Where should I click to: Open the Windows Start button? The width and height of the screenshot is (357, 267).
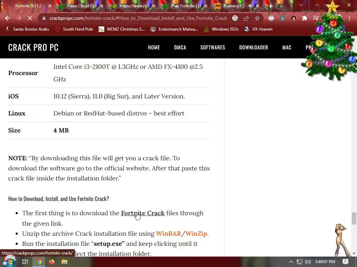[9, 261]
